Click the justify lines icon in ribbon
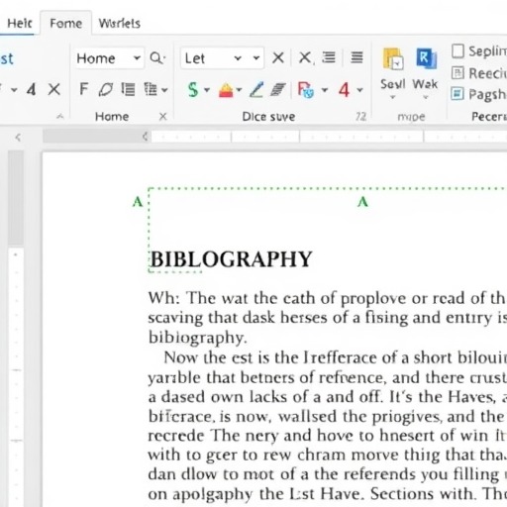 click(x=356, y=57)
